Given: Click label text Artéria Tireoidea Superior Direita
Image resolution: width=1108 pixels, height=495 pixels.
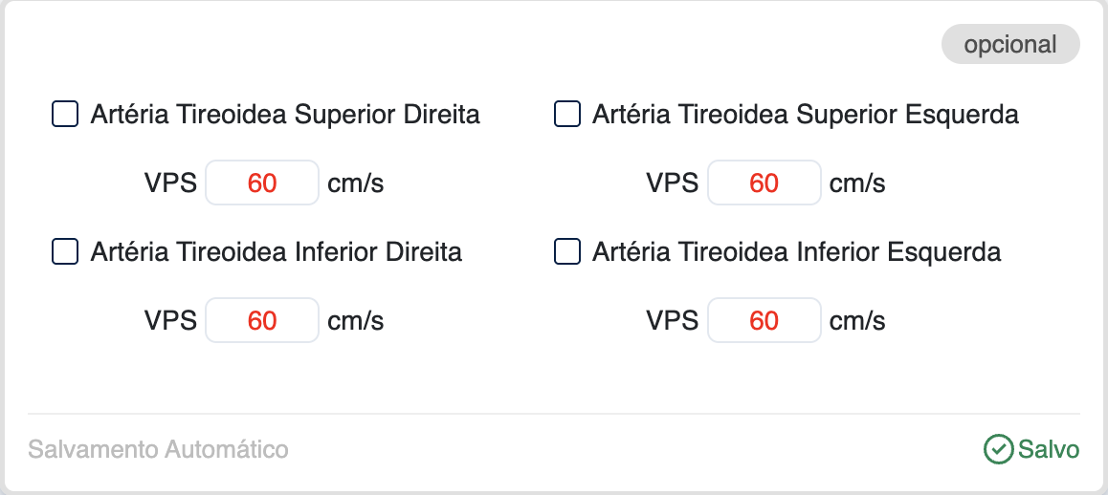Looking at the screenshot, I should [x=285, y=115].
